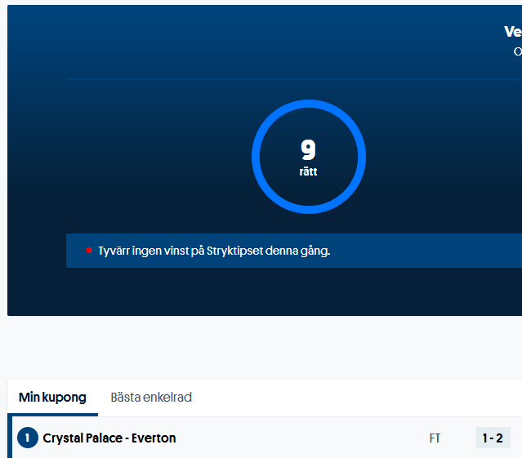522x458 pixels.
Task: Switch to the Bästa enkelrad tab
Action: tap(151, 398)
